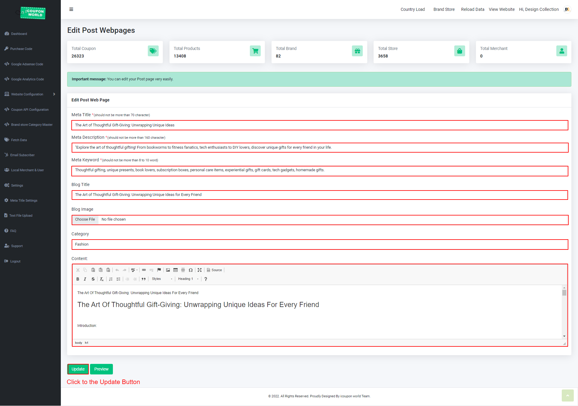
Task: Click the Update button
Action: coord(78,369)
